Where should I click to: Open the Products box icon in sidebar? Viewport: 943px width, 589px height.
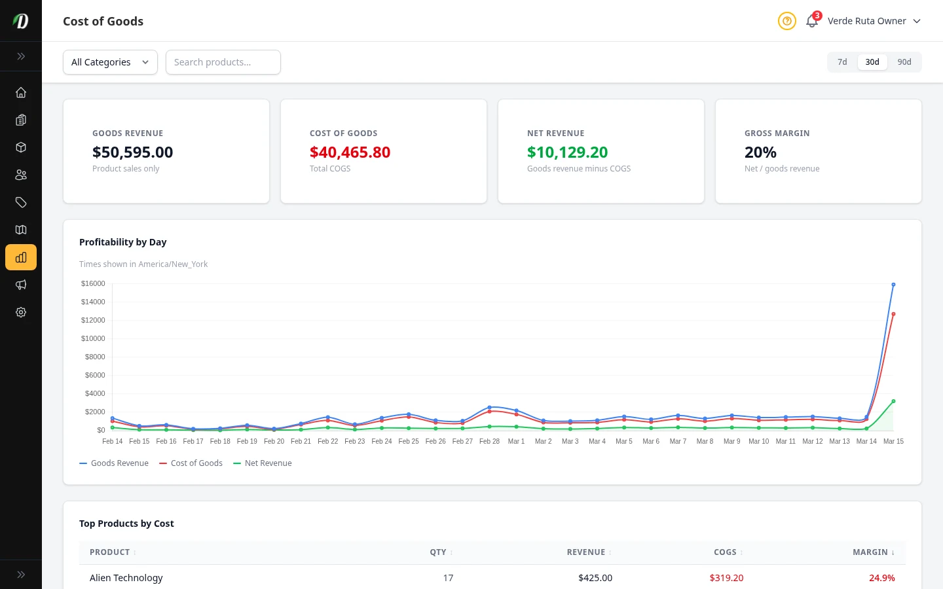pos(21,147)
